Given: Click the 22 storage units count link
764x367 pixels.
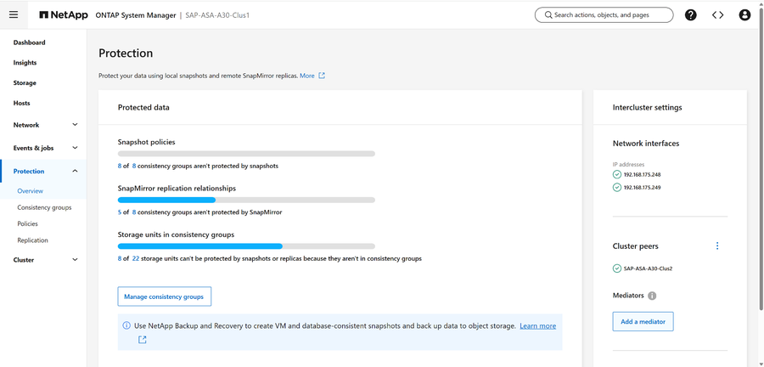Looking at the screenshot, I should pos(136,259).
